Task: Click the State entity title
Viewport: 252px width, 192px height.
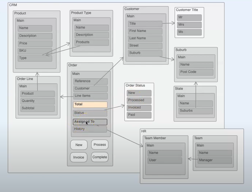Action: (179, 89)
